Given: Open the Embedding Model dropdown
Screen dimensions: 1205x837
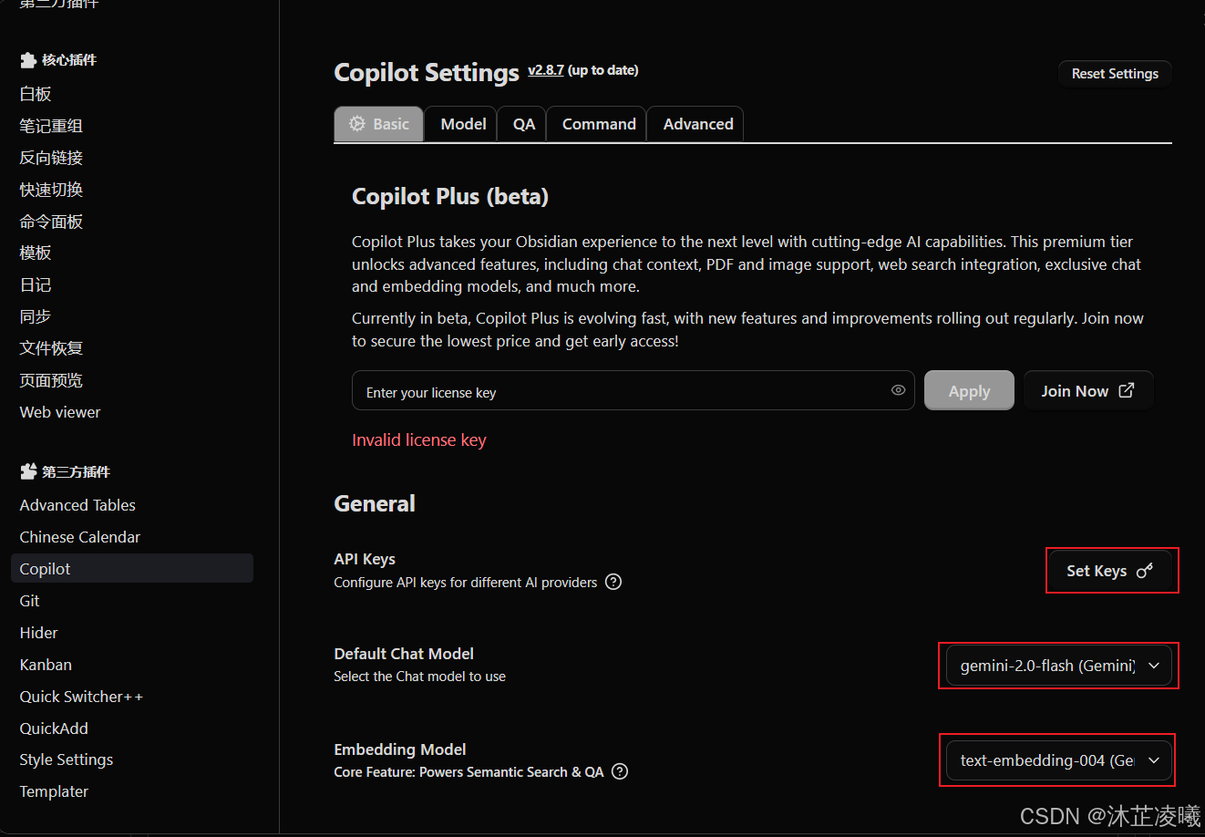Looking at the screenshot, I should point(1059,760).
